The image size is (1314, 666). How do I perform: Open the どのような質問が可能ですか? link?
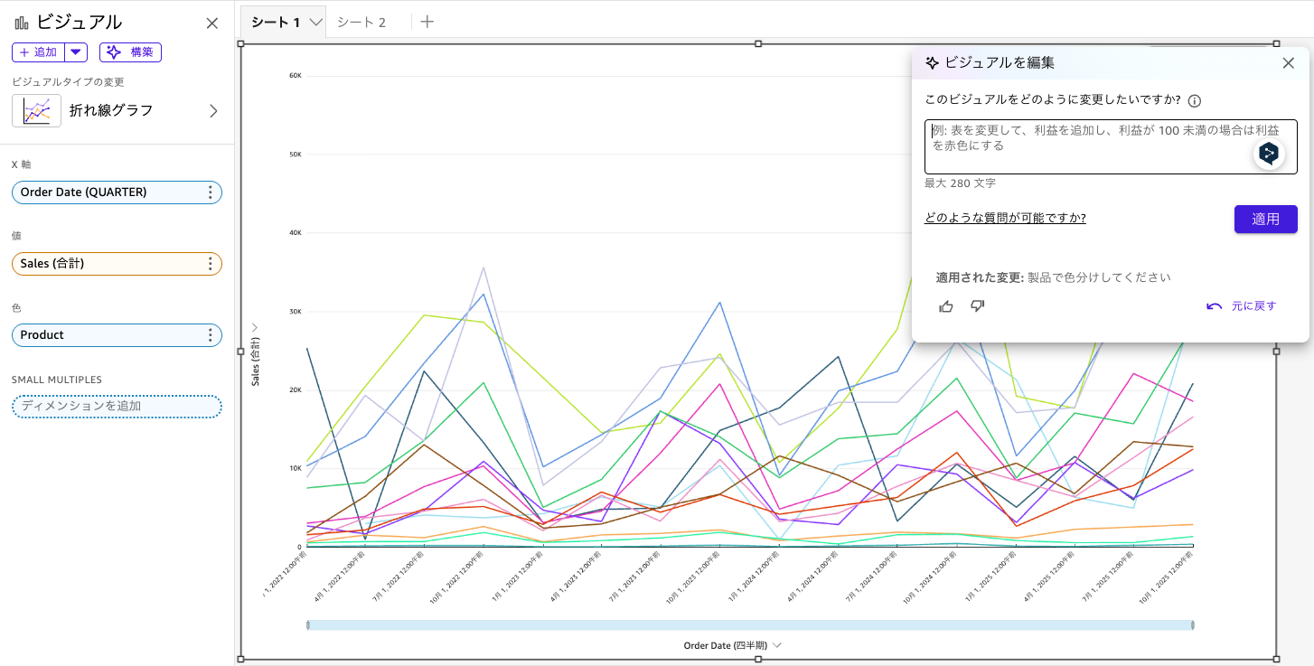[1004, 218]
